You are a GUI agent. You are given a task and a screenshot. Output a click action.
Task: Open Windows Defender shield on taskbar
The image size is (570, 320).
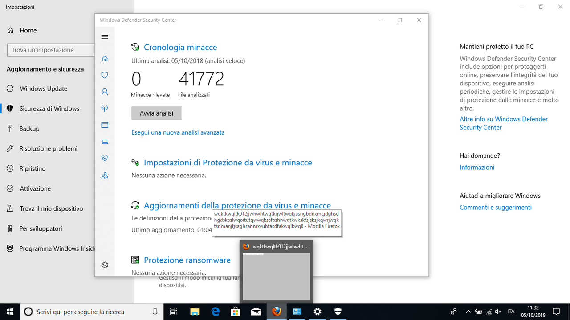pyautogui.click(x=338, y=312)
